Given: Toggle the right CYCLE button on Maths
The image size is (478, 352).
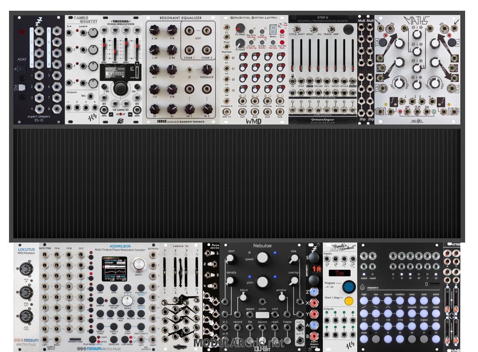Looking at the screenshot, I should [x=451, y=42].
